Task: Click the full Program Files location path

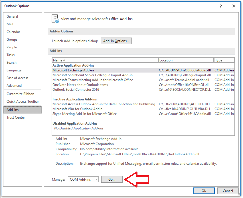Action: [x=139, y=154]
